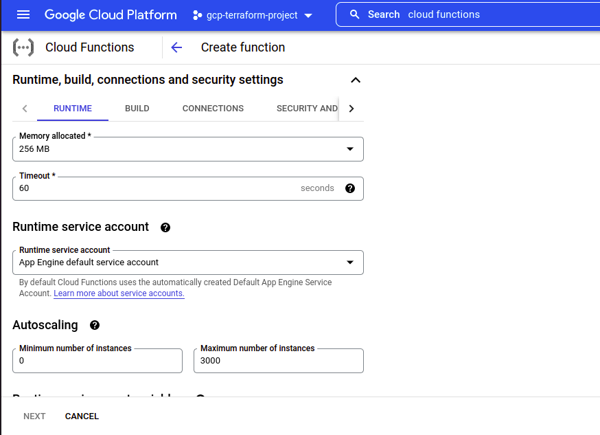
Task: Click the project selector hexagon icon
Action: [x=197, y=15]
